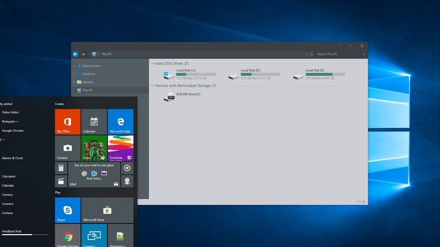Expand the Libraries tree node
This screenshot has height=247, width=440.
point(74,82)
